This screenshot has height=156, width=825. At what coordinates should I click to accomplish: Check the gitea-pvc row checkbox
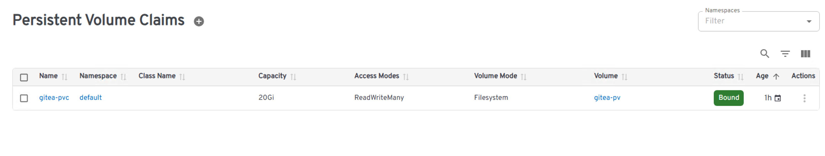tap(24, 98)
